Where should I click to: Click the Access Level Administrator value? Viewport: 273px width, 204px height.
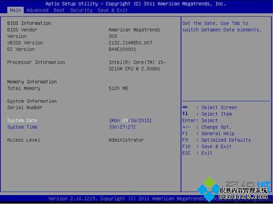pos(126,140)
